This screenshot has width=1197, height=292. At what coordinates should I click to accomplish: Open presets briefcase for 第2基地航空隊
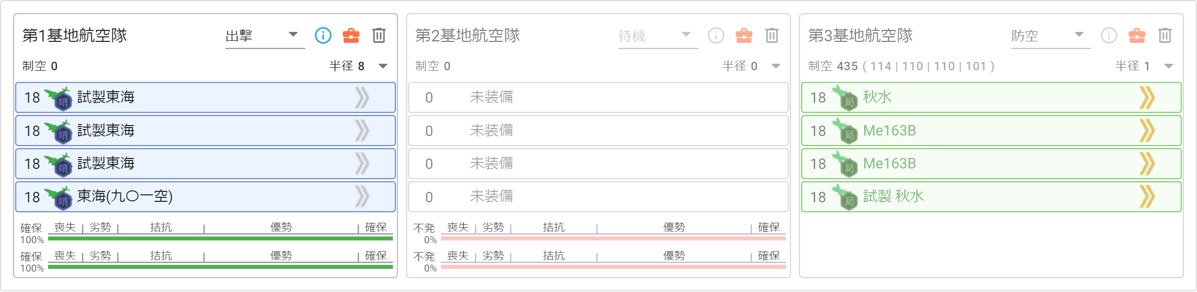[744, 35]
